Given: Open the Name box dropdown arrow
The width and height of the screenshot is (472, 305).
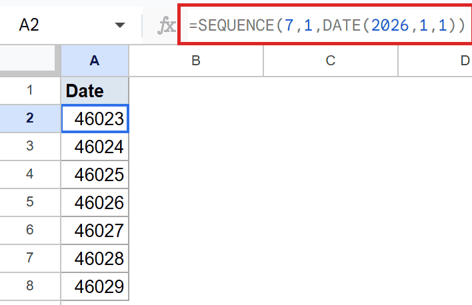Looking at the screenshot, I should click(120, 25).
